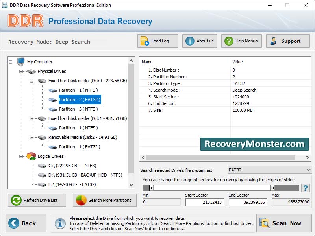Click the Back arrow icon
The image size is (315, 236).
click(x=14, y=223)
